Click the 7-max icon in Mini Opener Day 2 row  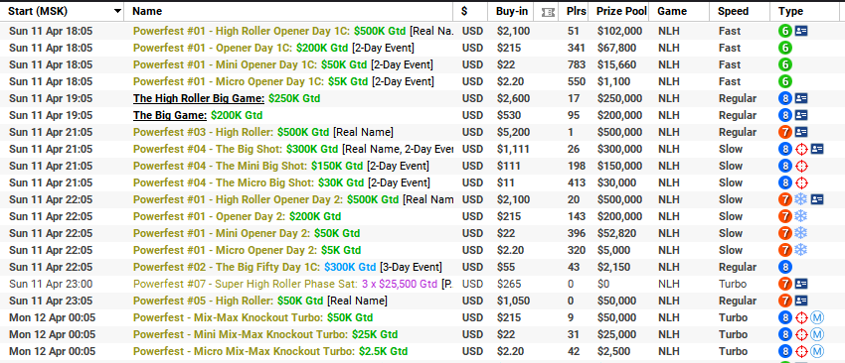click(785, 233)
